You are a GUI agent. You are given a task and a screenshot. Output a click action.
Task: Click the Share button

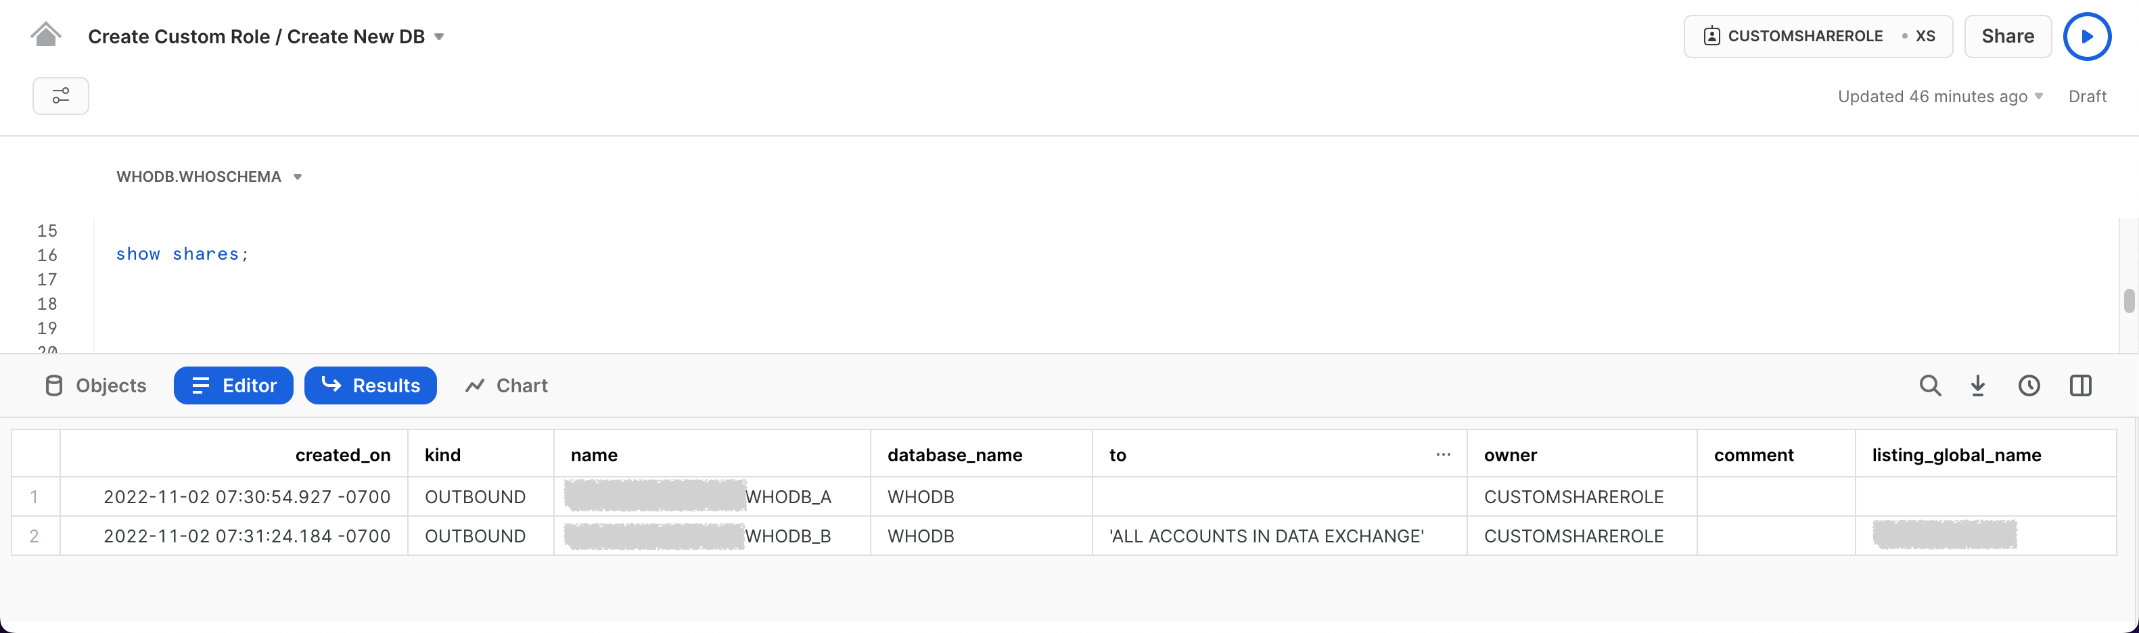coord(2008,36)
